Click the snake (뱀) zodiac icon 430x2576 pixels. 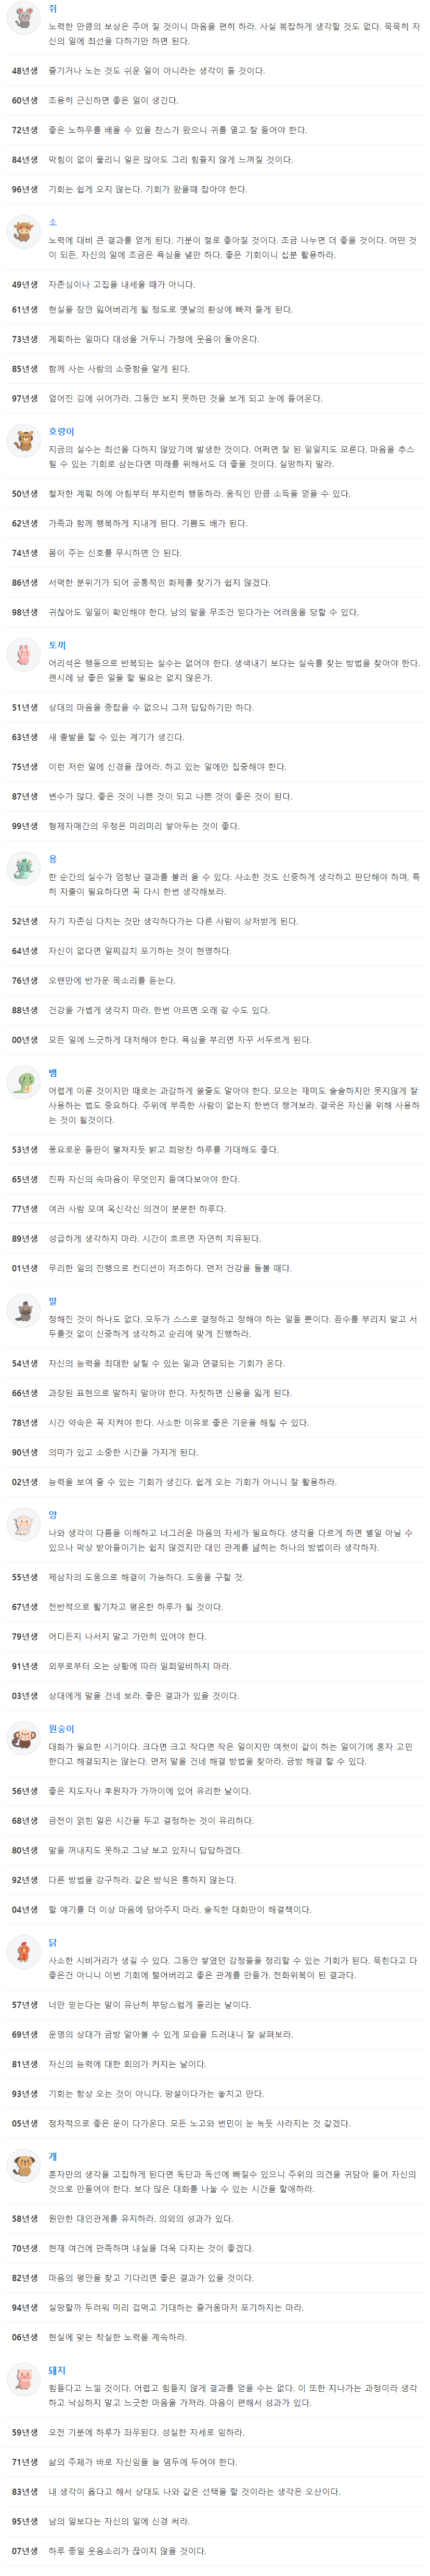tap(22, 1084)
